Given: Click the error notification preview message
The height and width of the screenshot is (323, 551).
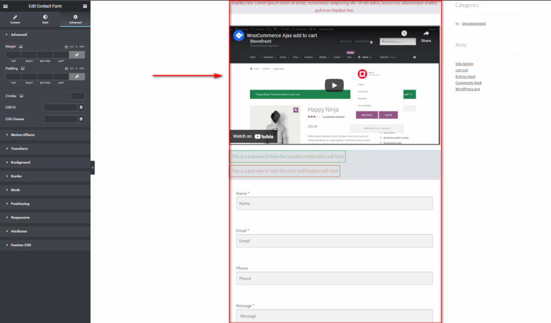Looking at the screenshot, I should [285, 171].
